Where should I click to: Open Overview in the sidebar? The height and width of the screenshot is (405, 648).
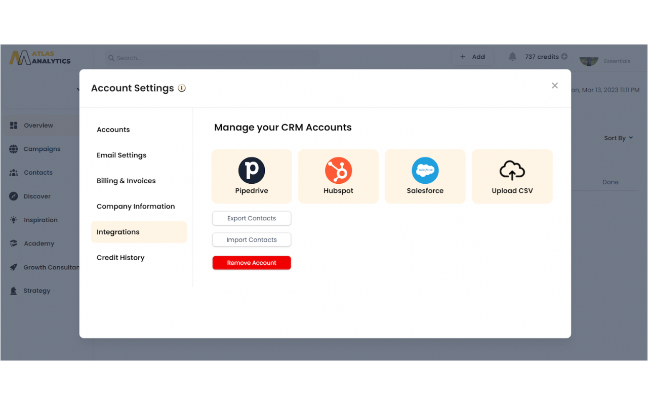tap(39, 125)
